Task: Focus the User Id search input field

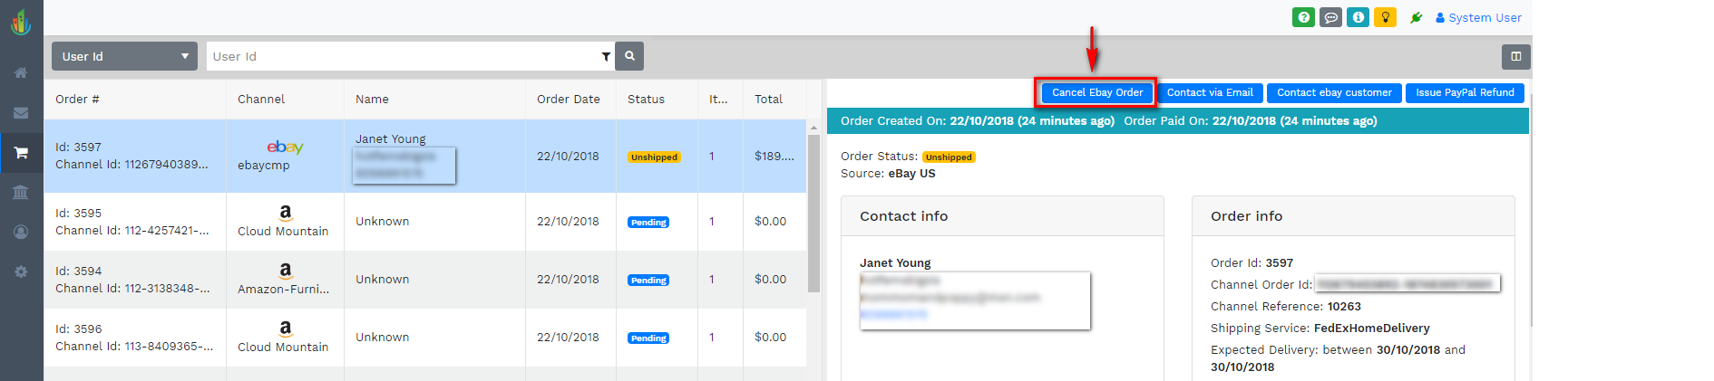Action: tap(403, 56)
